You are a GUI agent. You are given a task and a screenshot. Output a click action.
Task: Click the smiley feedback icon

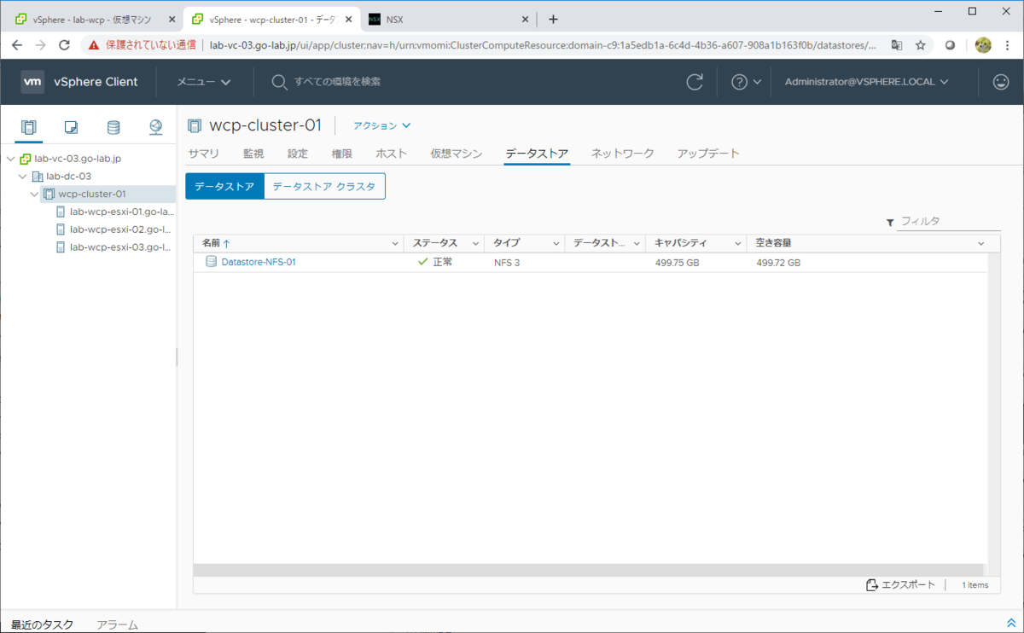(x=1001, y=82)
